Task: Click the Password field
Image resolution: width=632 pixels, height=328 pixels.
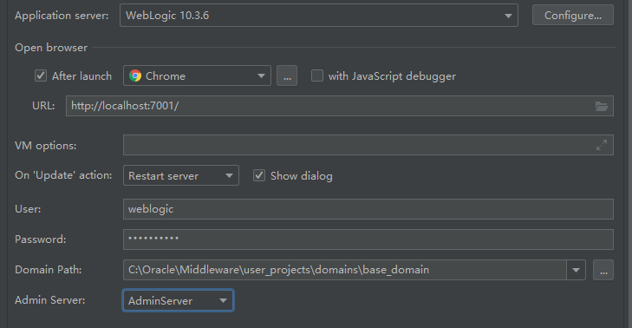Action: click(x=368, y=239)
